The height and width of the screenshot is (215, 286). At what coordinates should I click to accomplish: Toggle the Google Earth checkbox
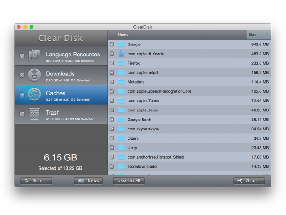tap(112, 120)
